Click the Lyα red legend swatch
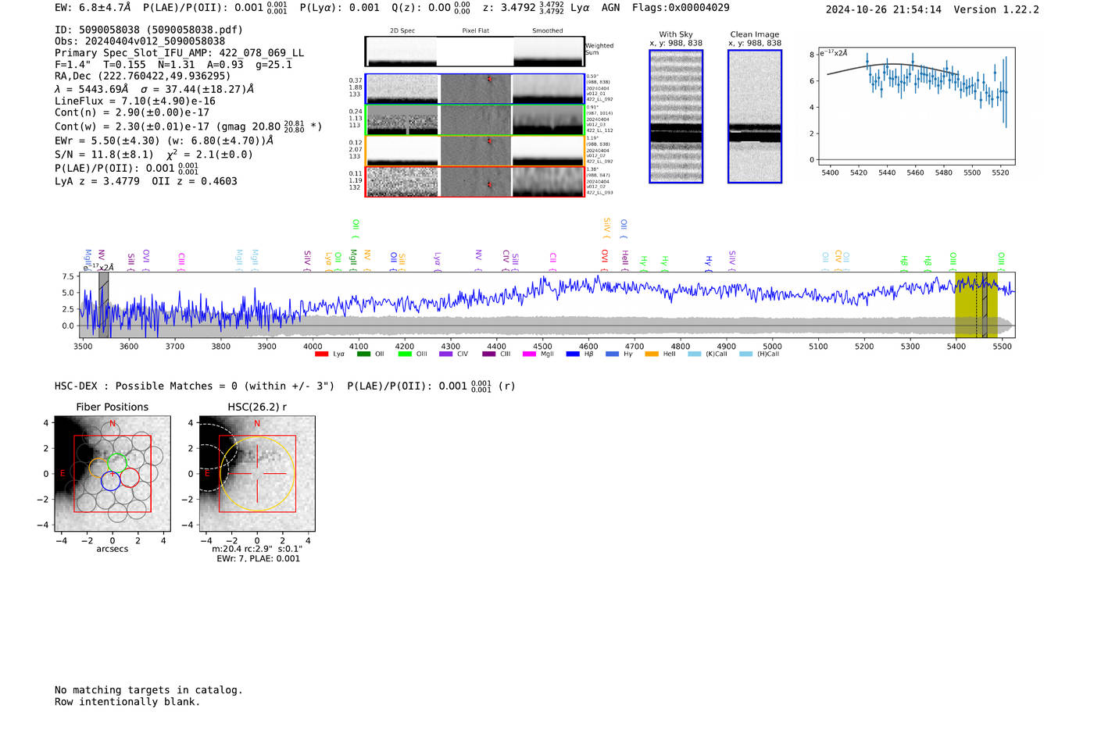 point(321,354)
